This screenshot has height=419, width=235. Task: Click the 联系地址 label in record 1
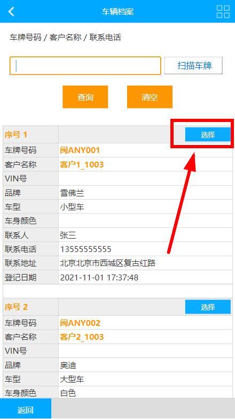click(x=20, y=263)
